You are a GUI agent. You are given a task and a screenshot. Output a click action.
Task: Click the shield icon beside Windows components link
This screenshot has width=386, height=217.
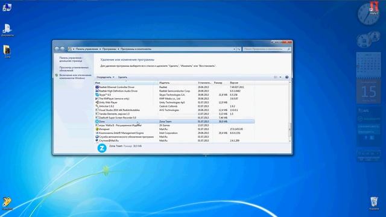[56, 75]
